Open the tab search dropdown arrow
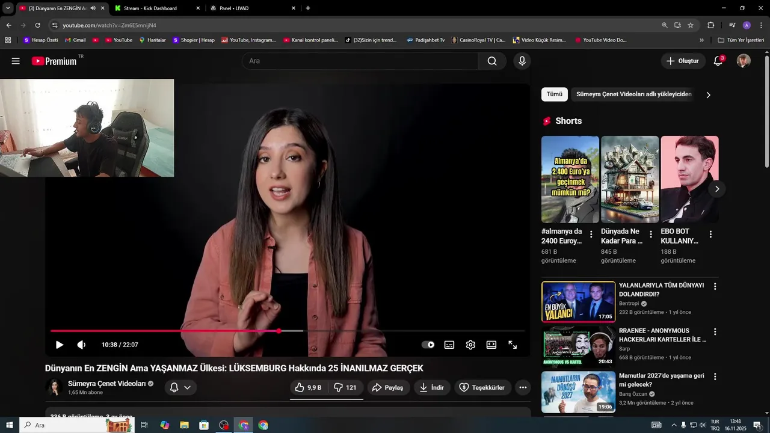 click(x=8, y=8)
